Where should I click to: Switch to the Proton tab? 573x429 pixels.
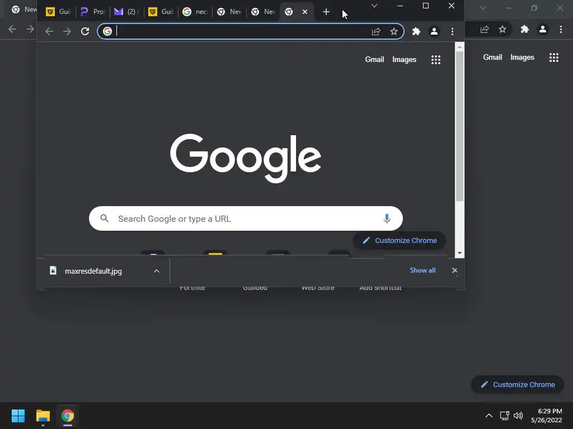click(92, 12)
